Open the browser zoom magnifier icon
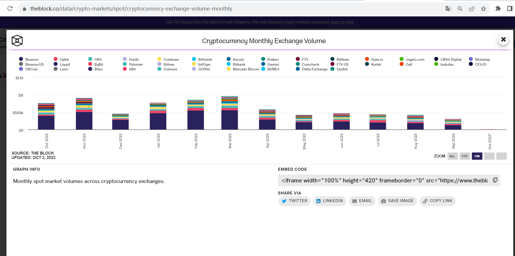515x256 pixels. pos(460,9)
